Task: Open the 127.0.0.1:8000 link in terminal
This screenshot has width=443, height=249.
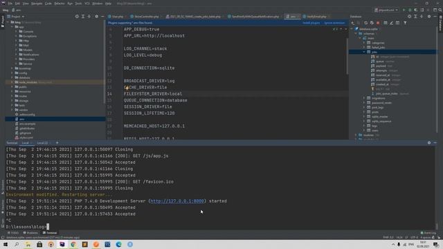Action: tap(177, 201)
